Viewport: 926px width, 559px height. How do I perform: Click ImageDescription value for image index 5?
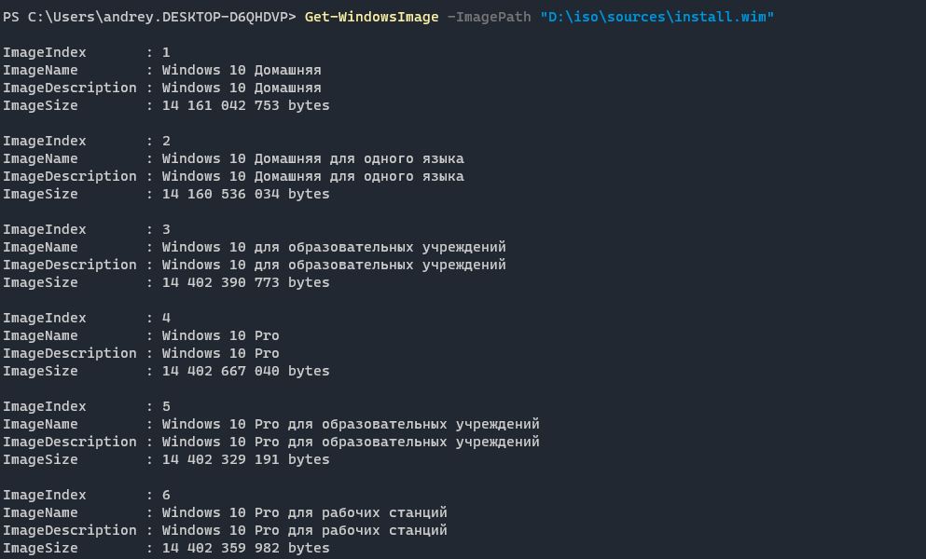pyautogui.click(x=351, y=442)
